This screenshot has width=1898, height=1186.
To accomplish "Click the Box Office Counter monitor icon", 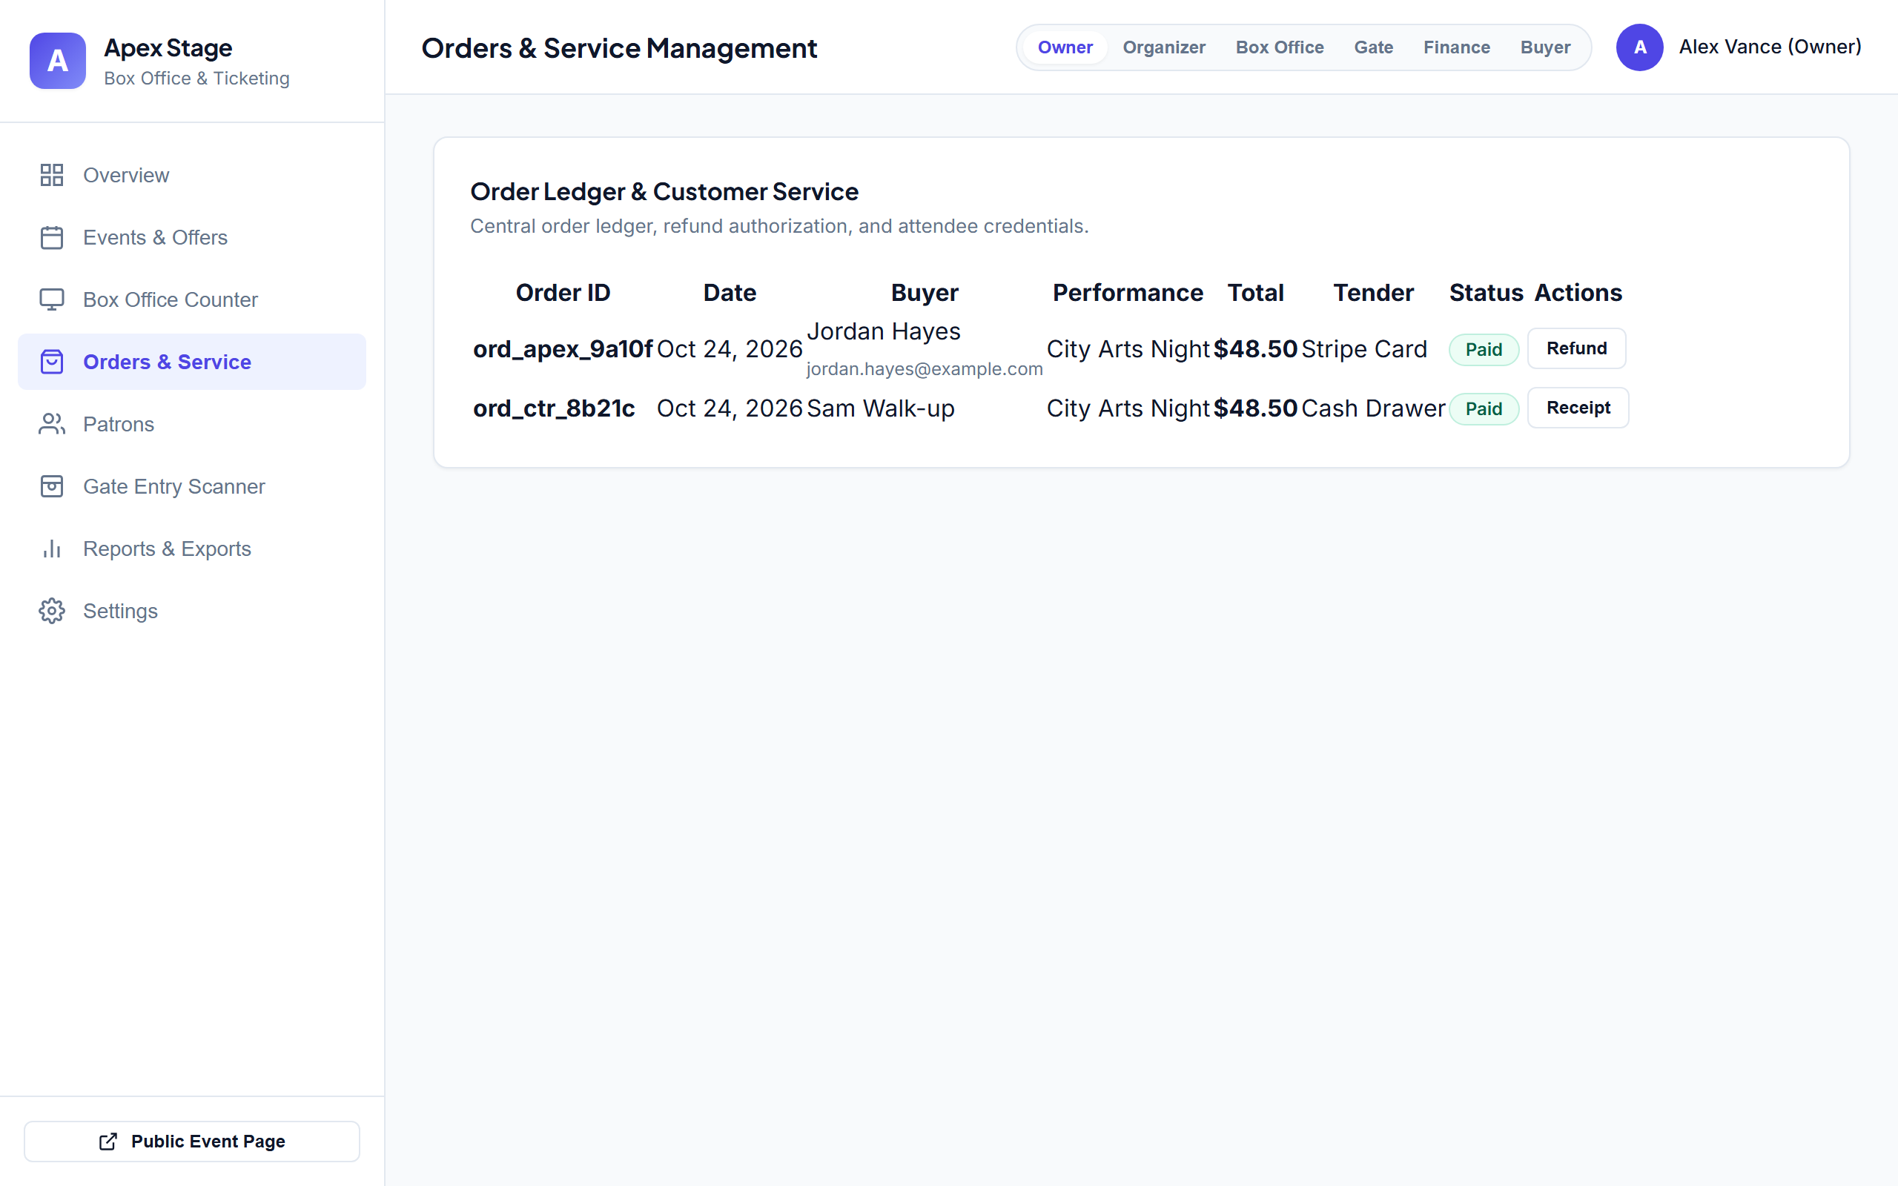I will click(52, 299).
